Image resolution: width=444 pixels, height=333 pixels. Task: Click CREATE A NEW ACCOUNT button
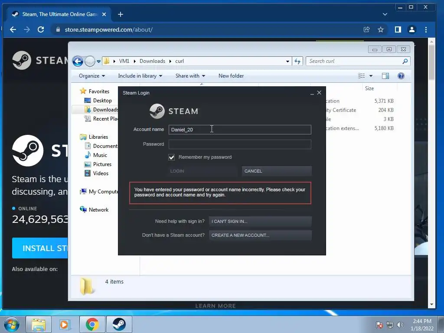pyautogui.click(x=260, y=235)
